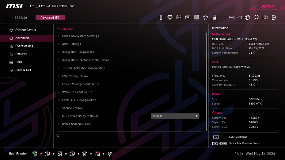Select first hard disk boot priority icon
Image resolution: width=285 pixels, height=160 pixels.
[x=35, y=154]
